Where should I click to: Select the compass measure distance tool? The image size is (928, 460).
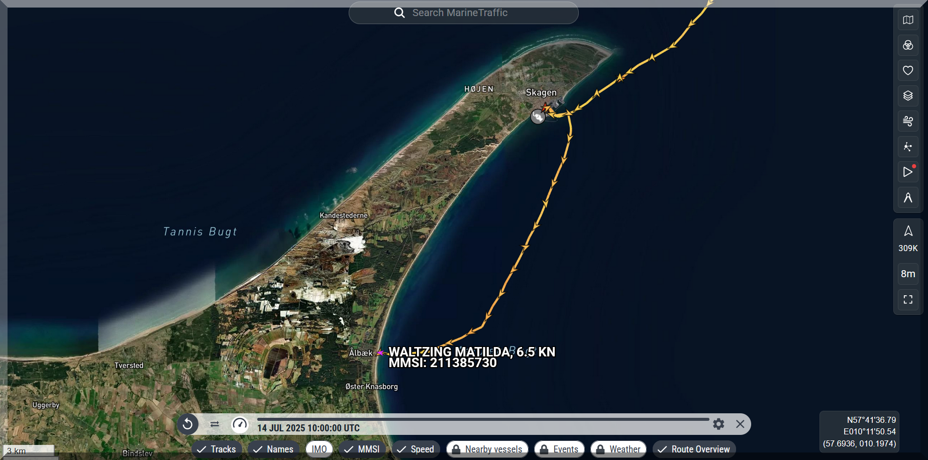tap(908, 198)
